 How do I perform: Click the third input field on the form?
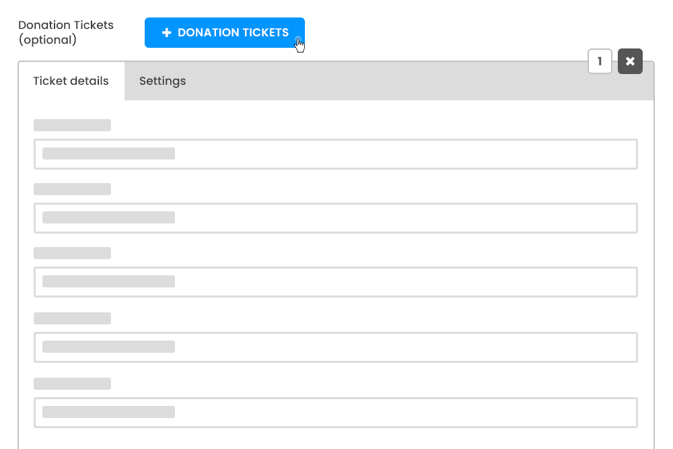(336, 282)
